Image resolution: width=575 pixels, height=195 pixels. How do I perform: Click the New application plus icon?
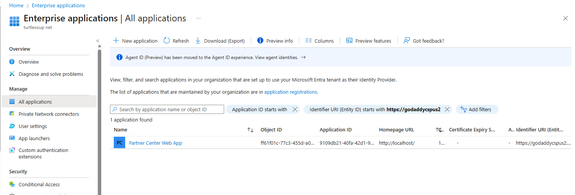click(116, 41)
